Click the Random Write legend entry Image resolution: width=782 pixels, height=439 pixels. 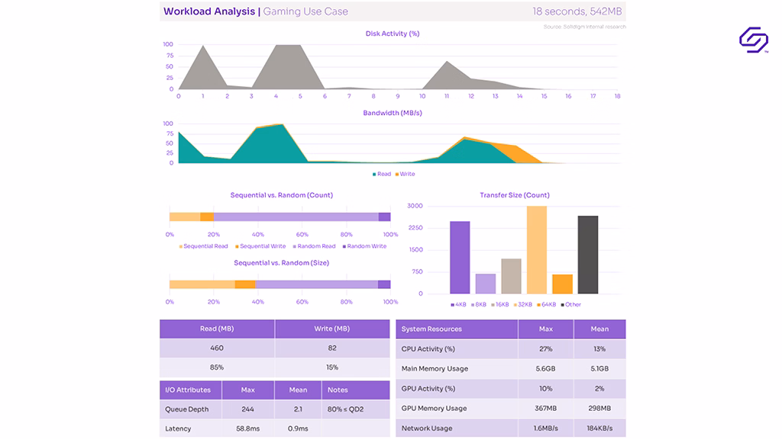tap(364, 246)
